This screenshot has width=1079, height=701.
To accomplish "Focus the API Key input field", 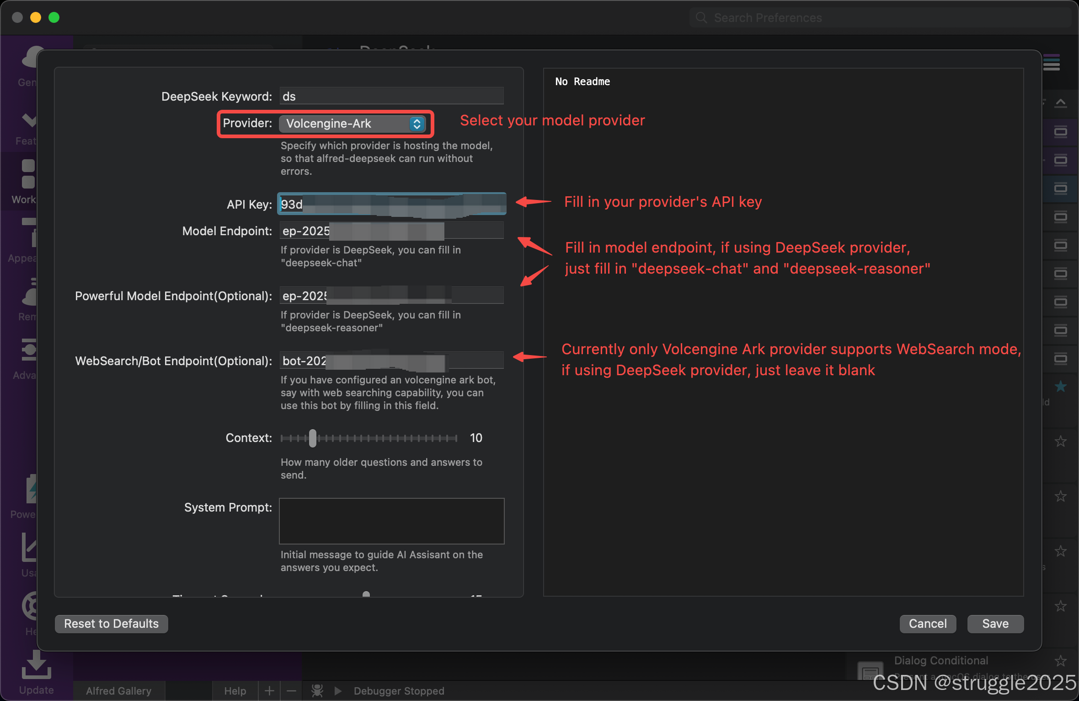I will click(391, 204).
